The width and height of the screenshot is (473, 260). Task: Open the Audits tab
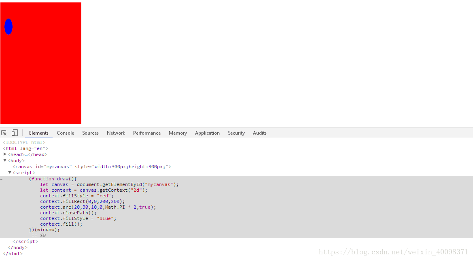point(260,133)
